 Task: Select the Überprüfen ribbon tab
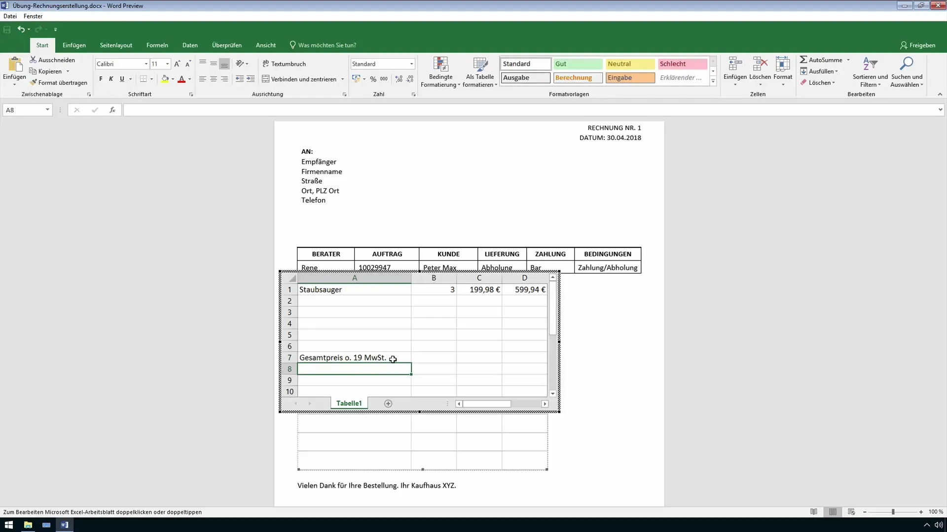pyautogui.click(x=227, y=45)
